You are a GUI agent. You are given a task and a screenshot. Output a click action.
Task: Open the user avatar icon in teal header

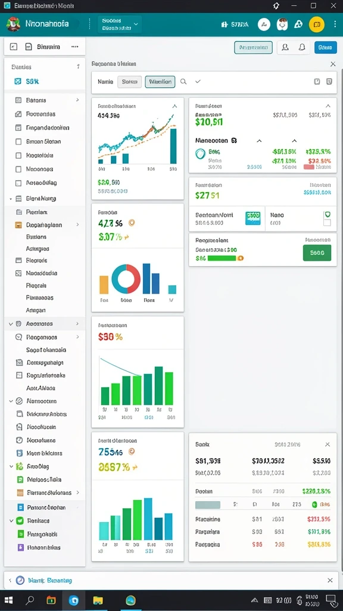coord(282,24)
